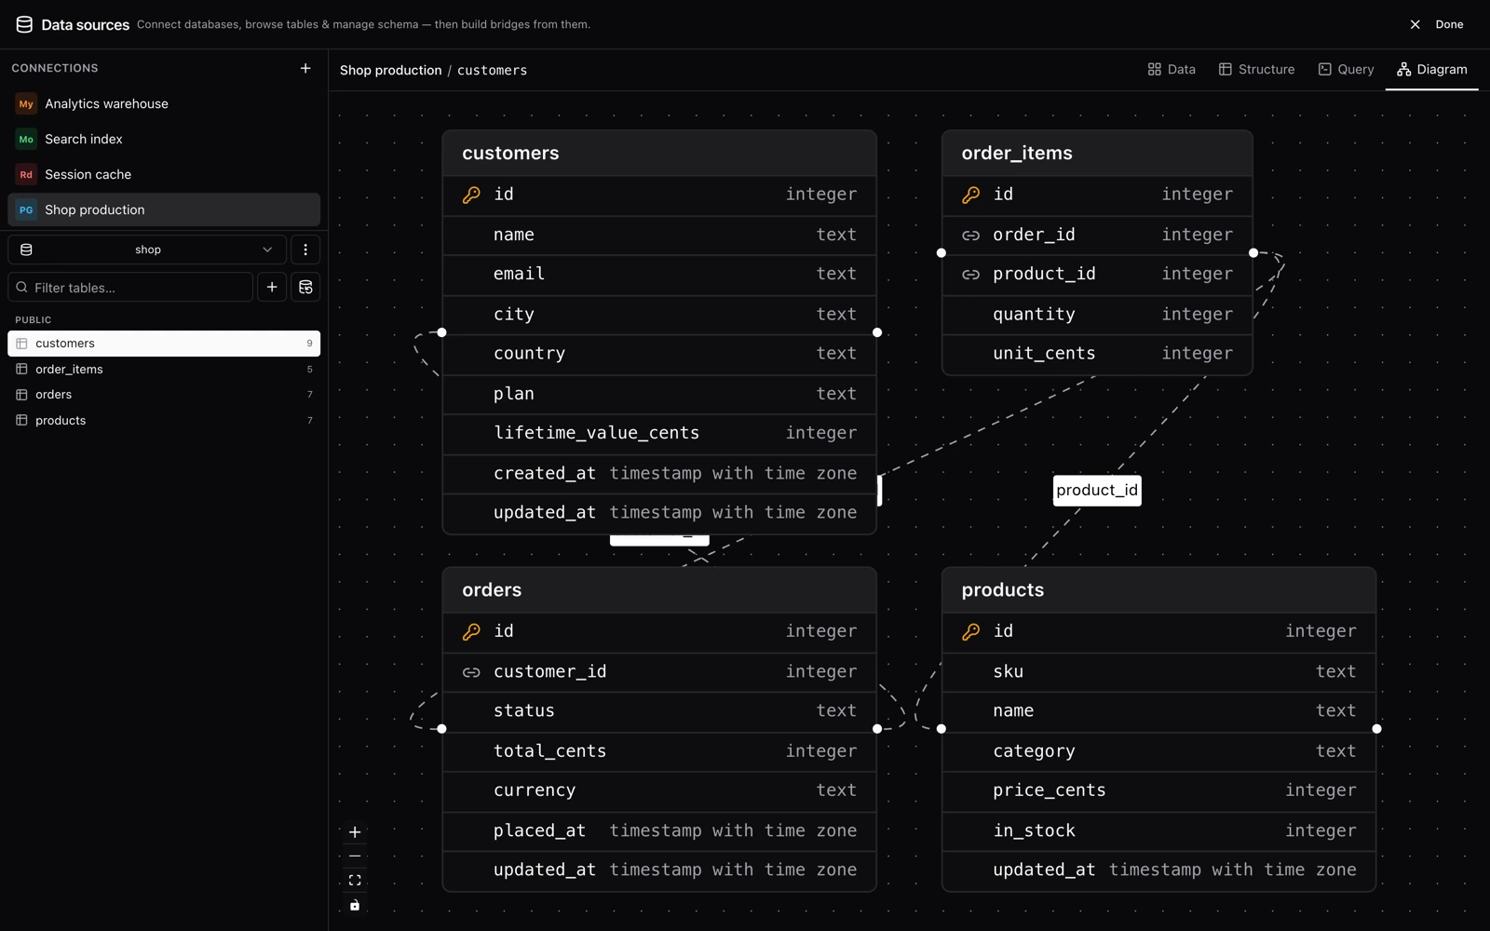Viewport: 1490px width, 931px height.
Task: Select the Search index Mo badge
Action: coord(26,140)
